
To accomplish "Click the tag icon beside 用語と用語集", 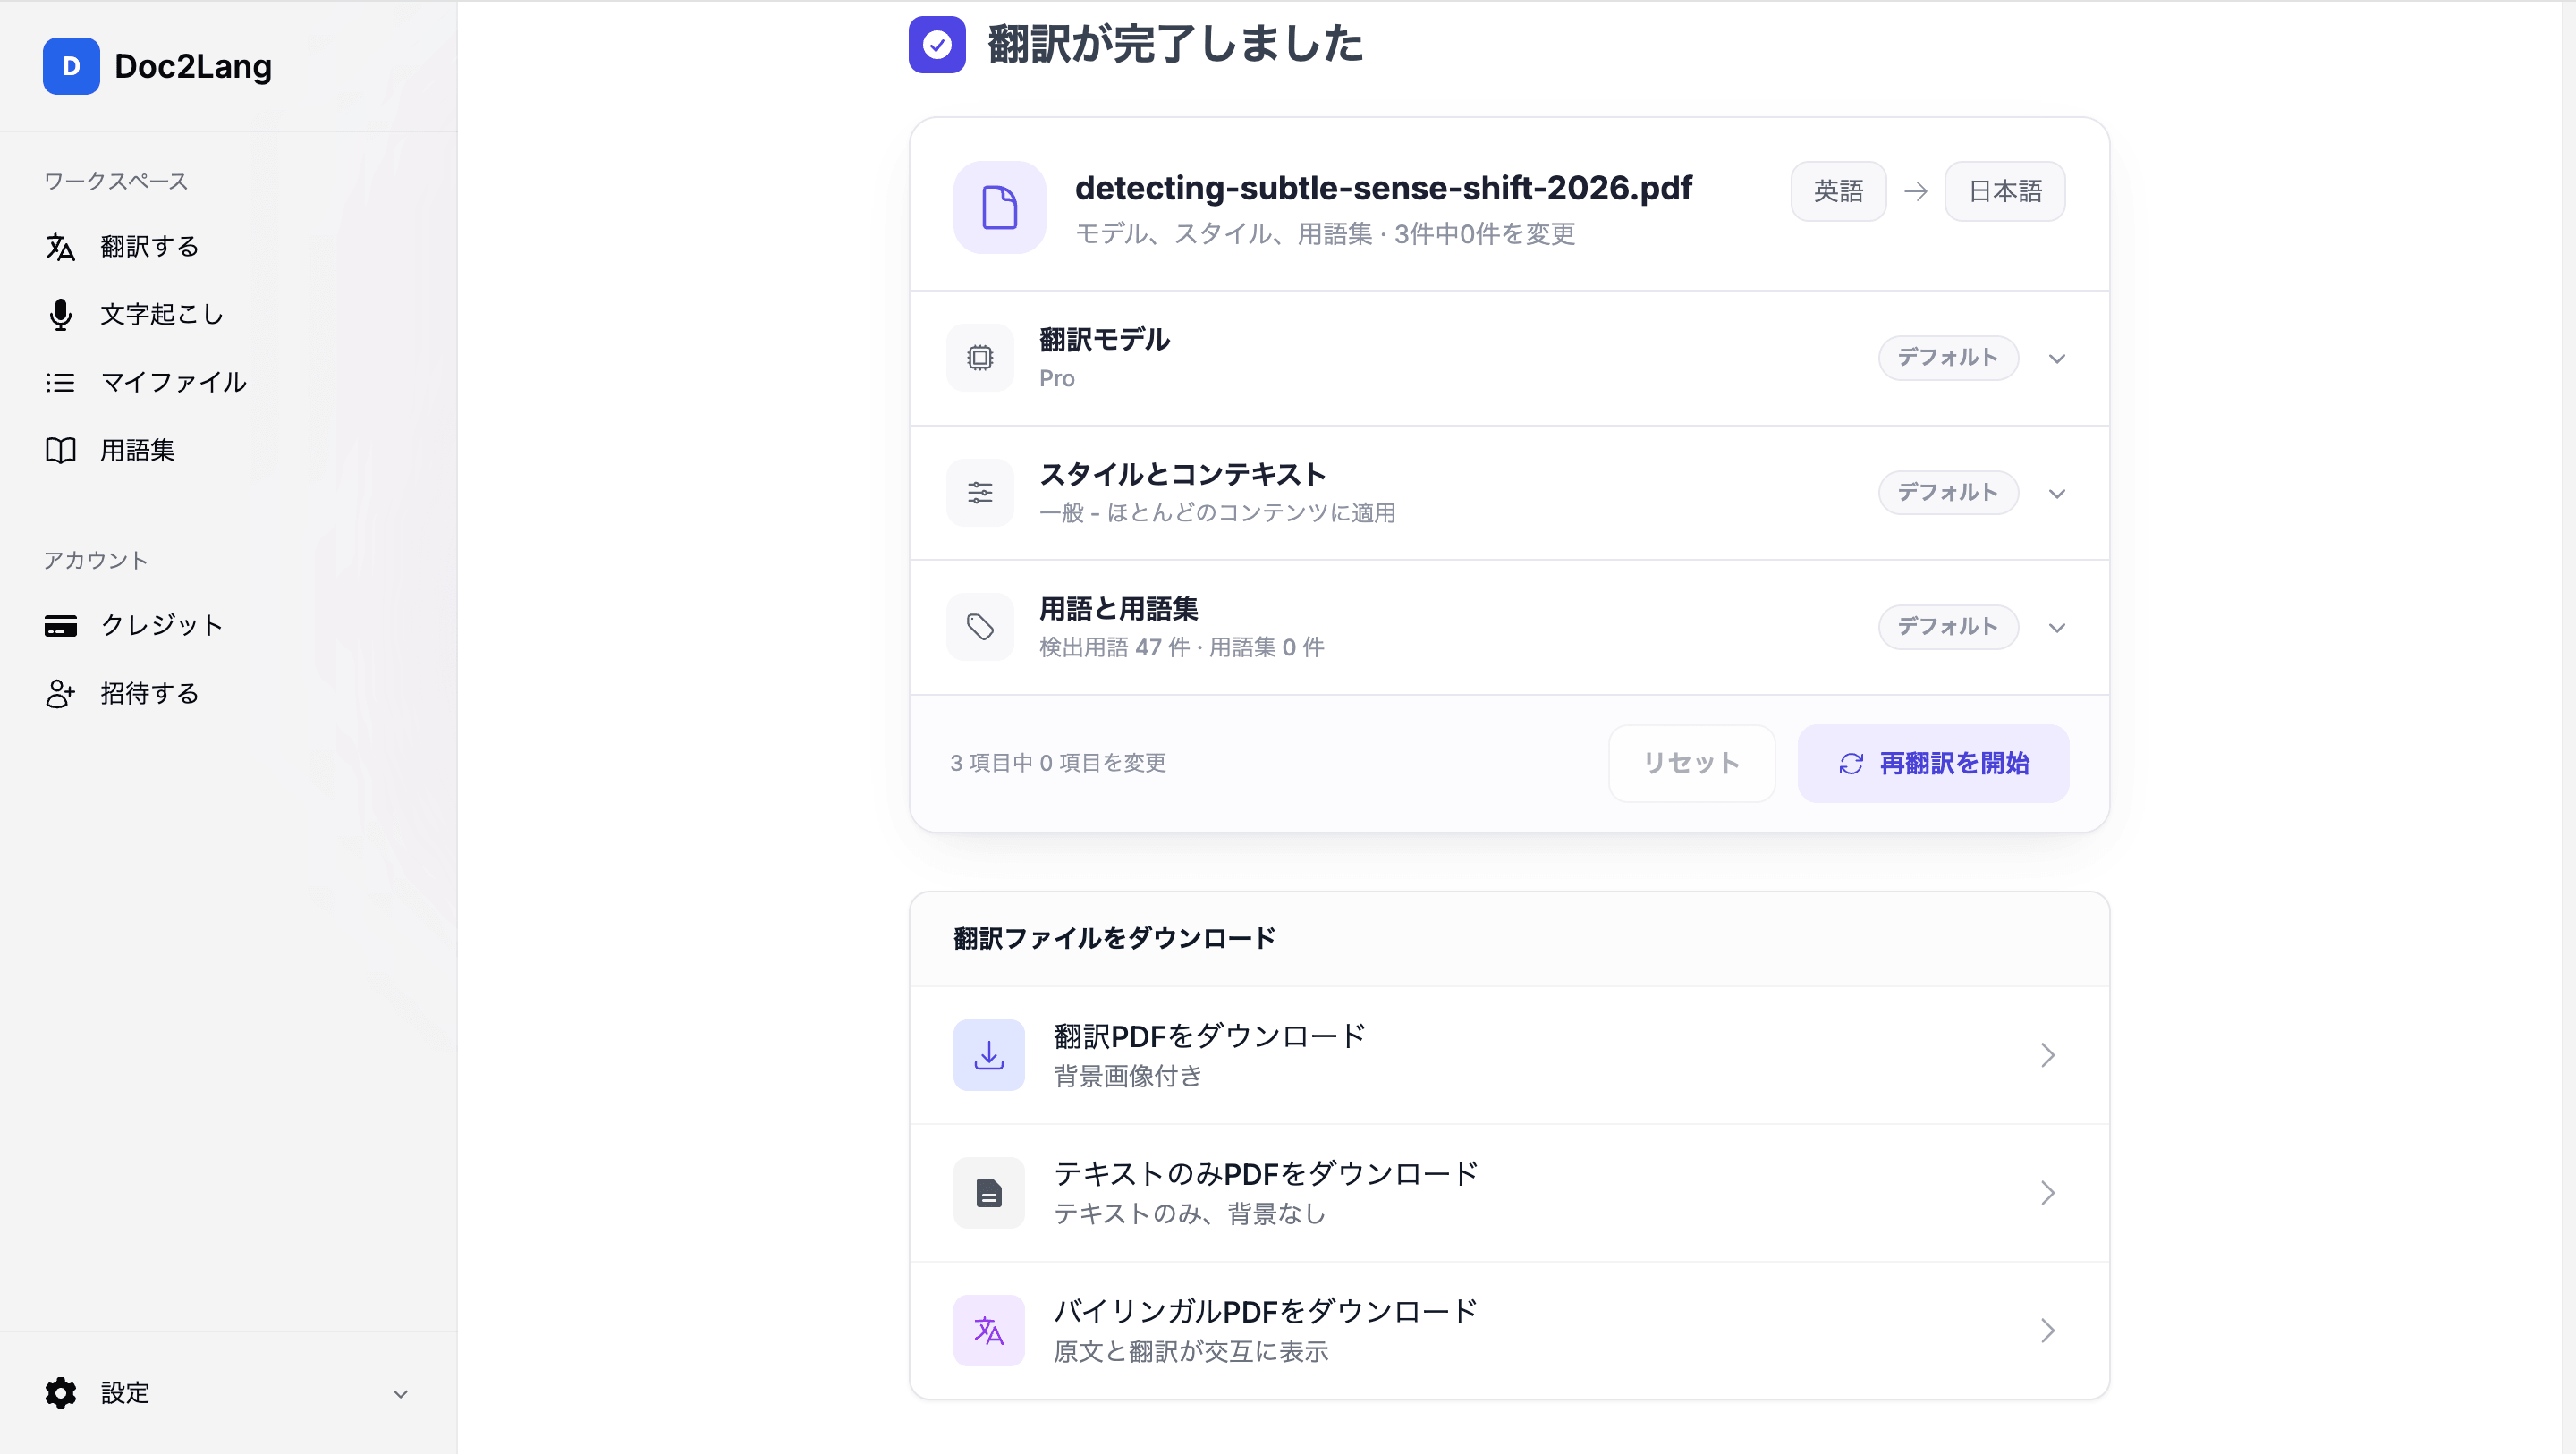I will click(x=980, y=627).
